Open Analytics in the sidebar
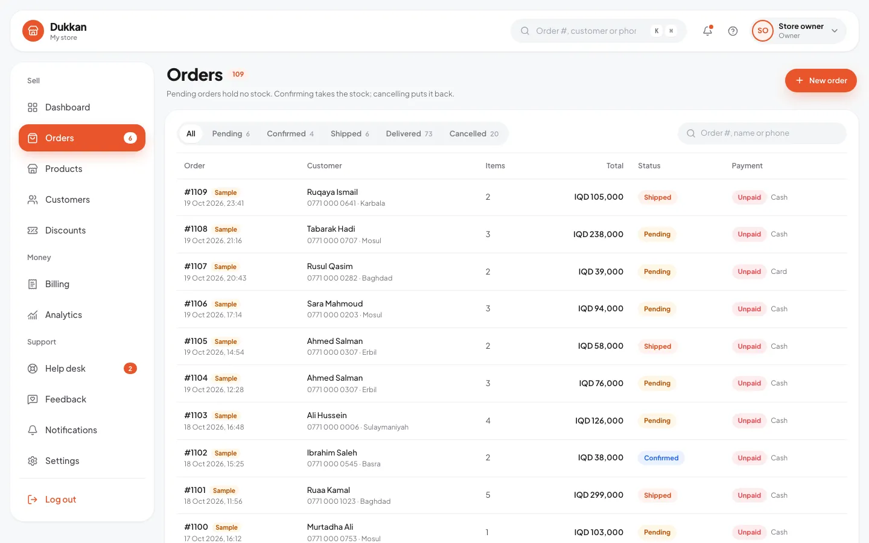Screen dimensions: 869x543 82,315
